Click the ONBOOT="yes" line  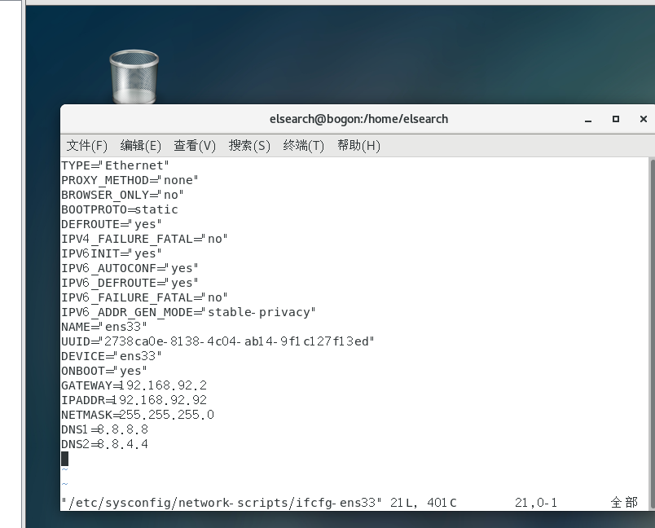(x=104, y=371)
